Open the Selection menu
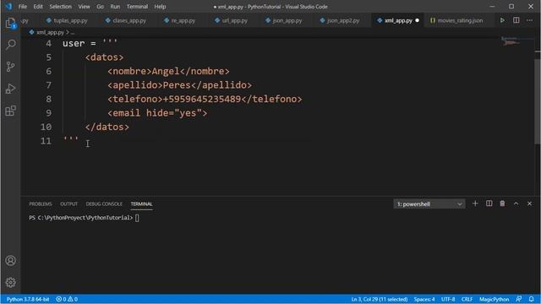 tap(60, 7)
